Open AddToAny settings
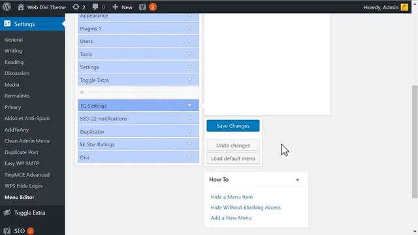 (16, 130)
